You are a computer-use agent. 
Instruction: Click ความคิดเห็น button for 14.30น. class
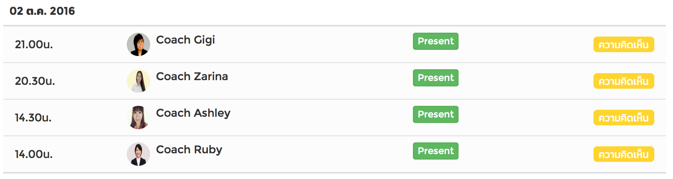click(x=623, y=118)
